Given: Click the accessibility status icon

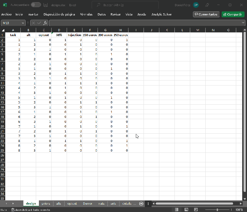Looking at the screenshot, I should (13, 210).
